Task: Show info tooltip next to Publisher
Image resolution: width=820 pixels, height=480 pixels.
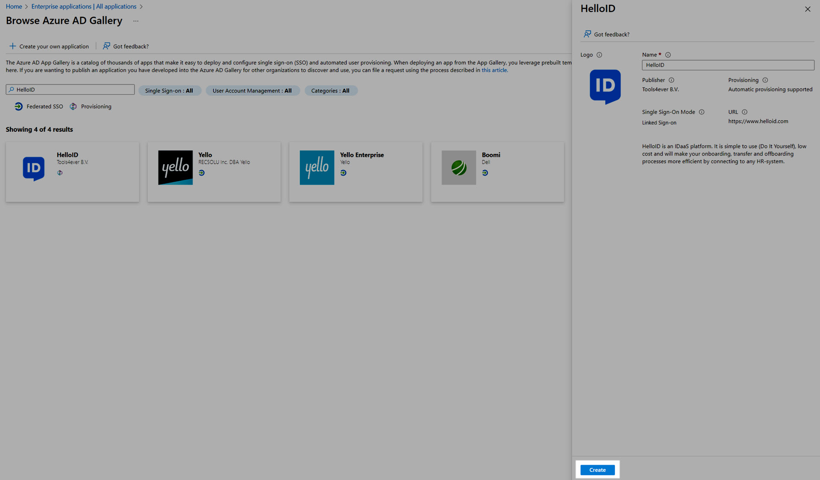Action: pos(671,80)
